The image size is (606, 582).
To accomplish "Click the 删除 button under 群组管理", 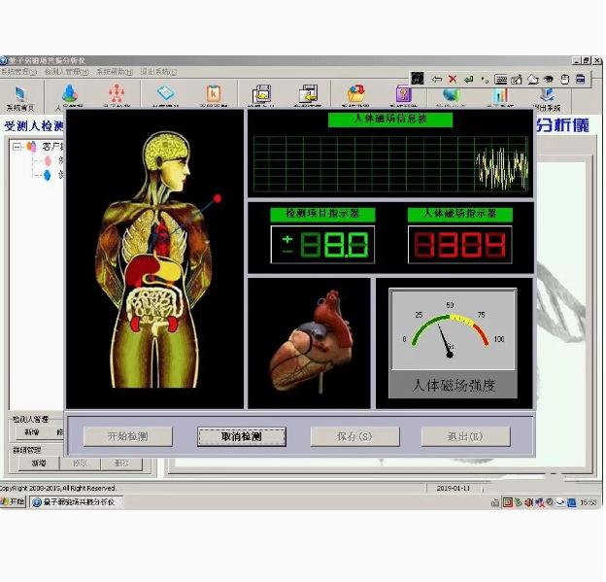I will click(x=121, y=463).
